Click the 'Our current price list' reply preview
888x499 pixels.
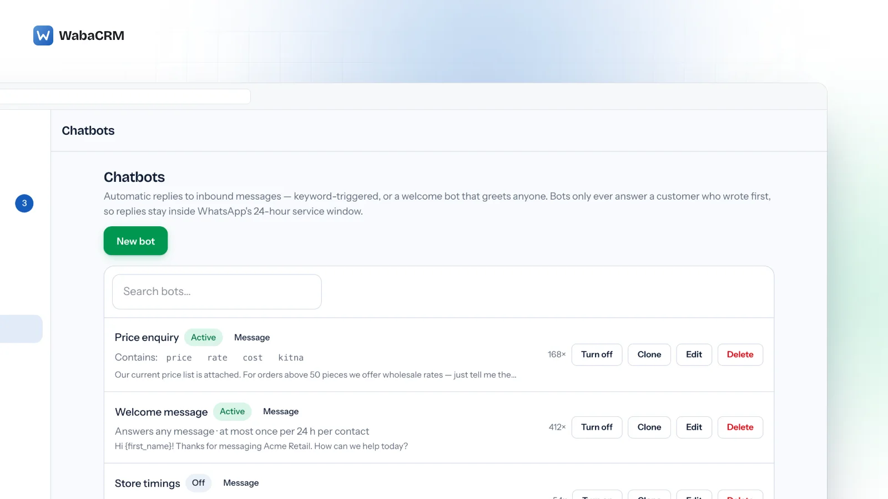point(315,375)
